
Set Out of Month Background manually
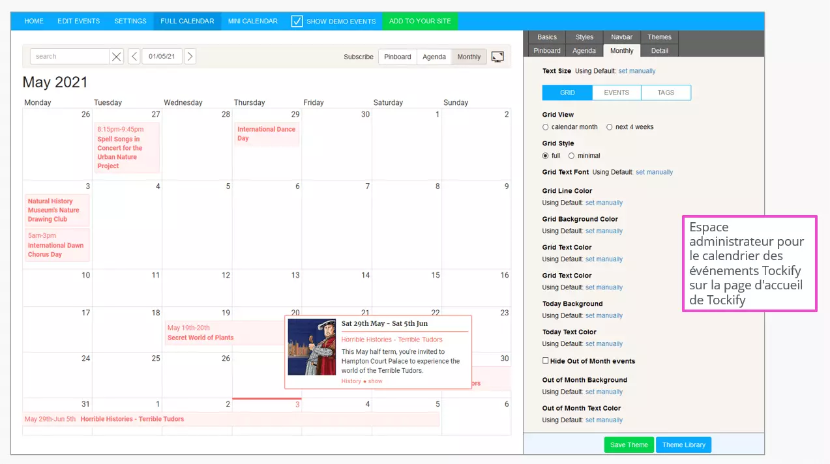coord(604,392)
